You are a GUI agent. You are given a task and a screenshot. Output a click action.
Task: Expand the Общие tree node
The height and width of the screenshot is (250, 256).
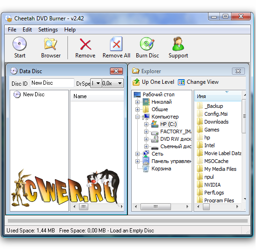point(137,109)
